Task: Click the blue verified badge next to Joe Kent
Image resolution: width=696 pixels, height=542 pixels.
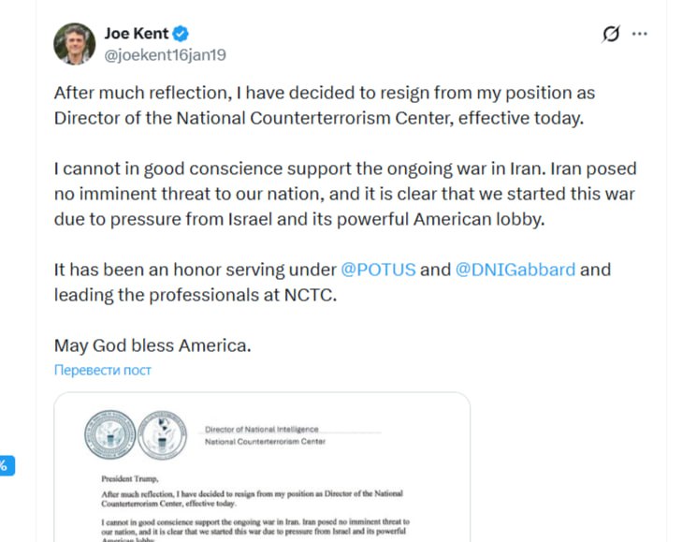Action: pyautogui.click(x=183, y=35)
